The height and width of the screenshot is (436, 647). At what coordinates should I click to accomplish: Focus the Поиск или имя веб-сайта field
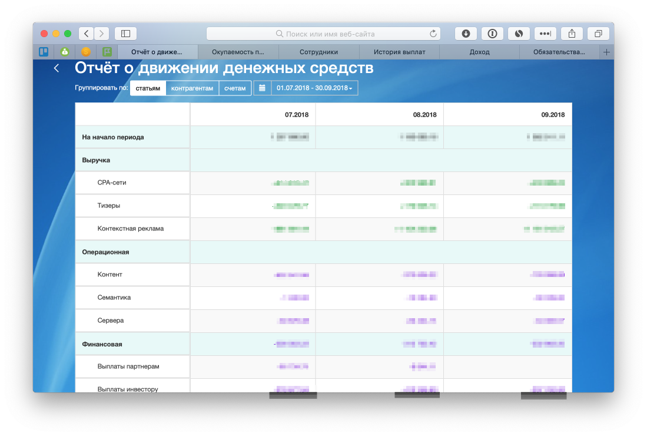point(324,34)
